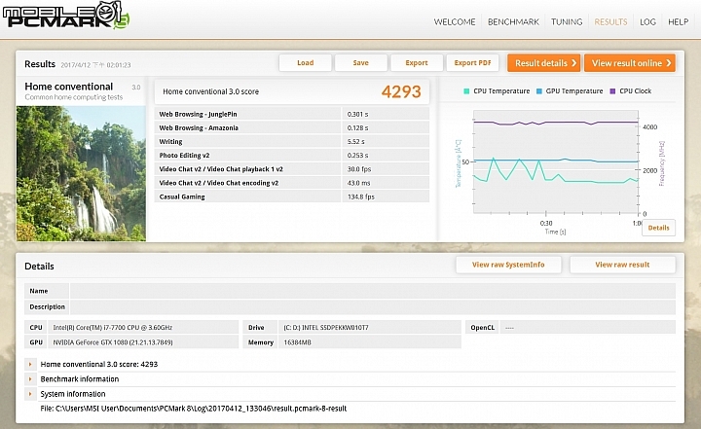Select Video Chat playback 1 v2 row
Viewport: 701px width, 429px height.
(x=292, y=169)
